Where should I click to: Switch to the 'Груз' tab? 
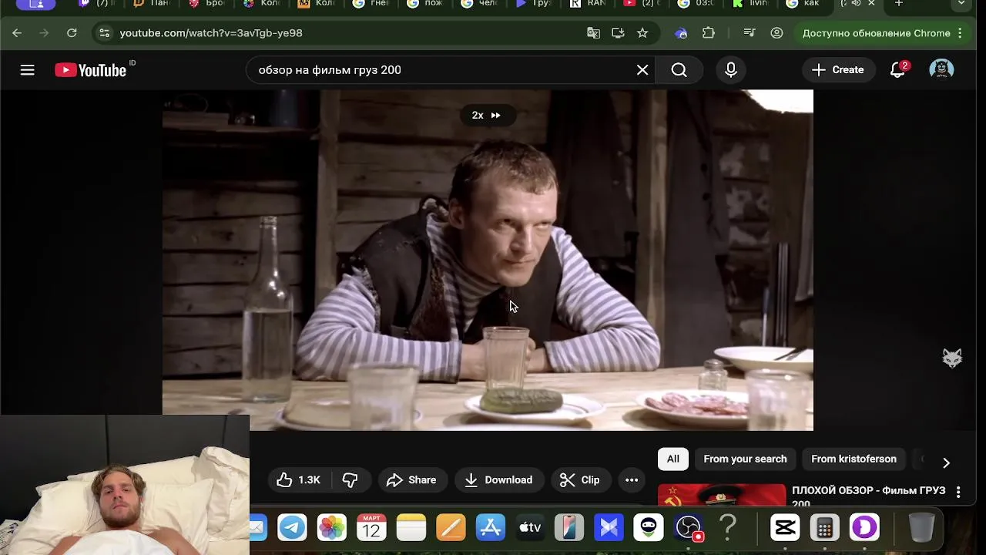click(535, 4)
